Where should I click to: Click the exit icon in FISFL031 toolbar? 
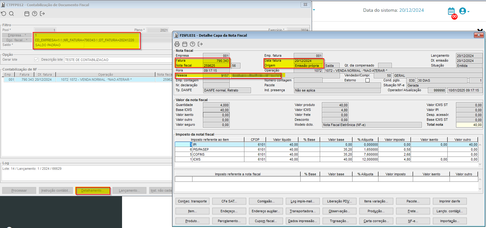tap(200, 44)
